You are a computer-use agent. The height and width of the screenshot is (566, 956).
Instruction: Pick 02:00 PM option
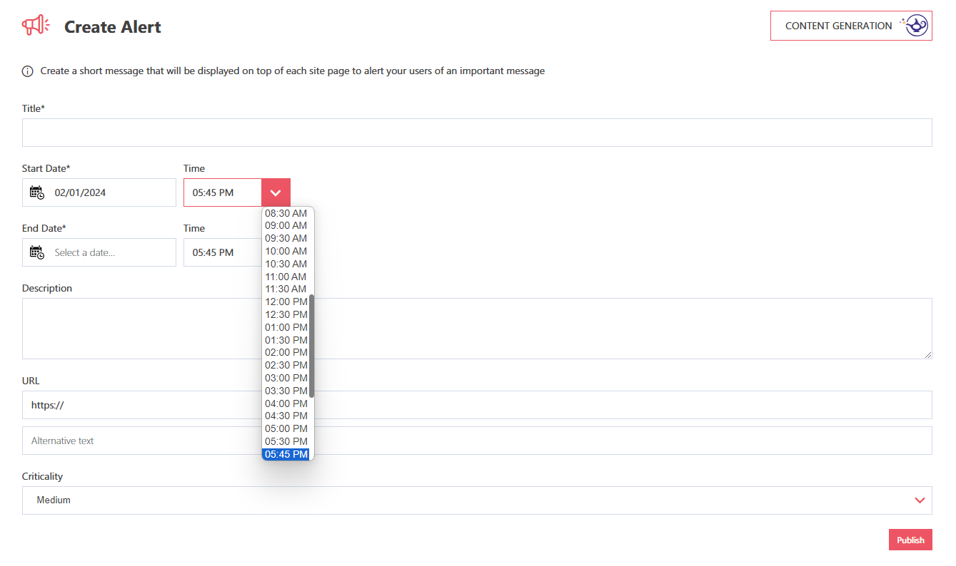pos(286,352)
